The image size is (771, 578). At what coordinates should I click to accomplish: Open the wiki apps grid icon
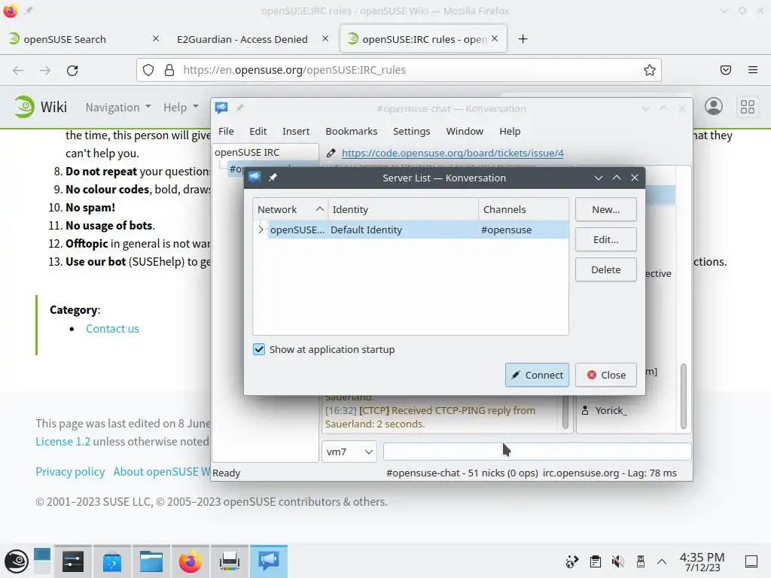pos(748,107)
